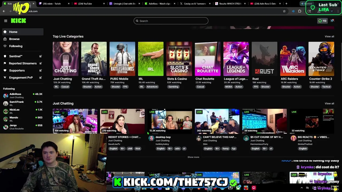Click the hstikkytokky channel avatar
Image resolution: width=342 pixels, height=192 pixels.
(151, 138)
